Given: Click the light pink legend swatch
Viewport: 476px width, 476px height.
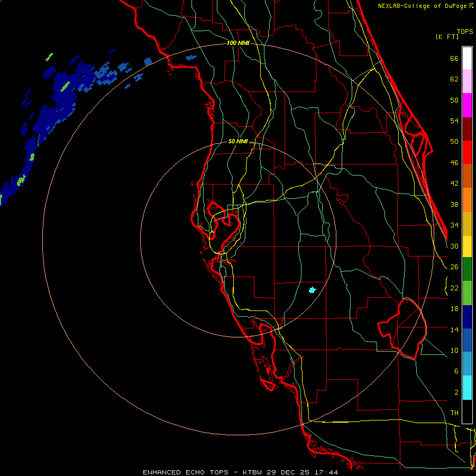Looking at the screenshot, I should [467, 81].
